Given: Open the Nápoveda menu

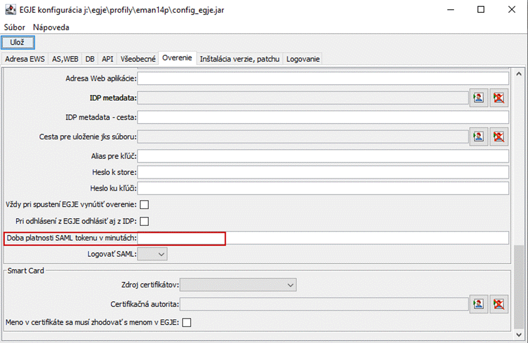Looking at the screenshot, I should 51,27.
